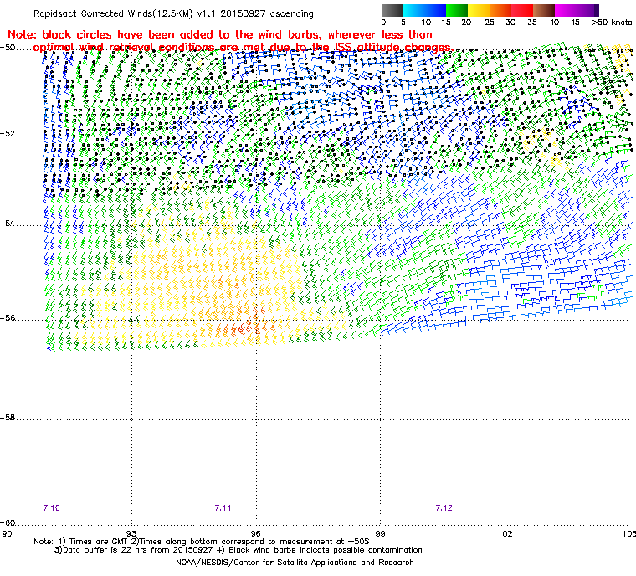Click the -58 latitude axis label
This screenshot has width=636, height=576.
coord(8,418)
